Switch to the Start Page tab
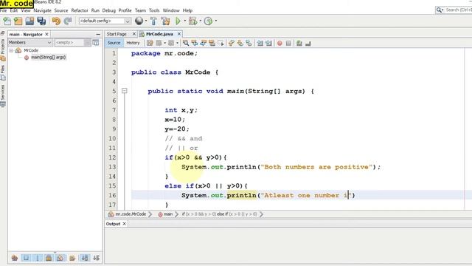This screenshot has height=266, width=472. click(x=117, y=34)
